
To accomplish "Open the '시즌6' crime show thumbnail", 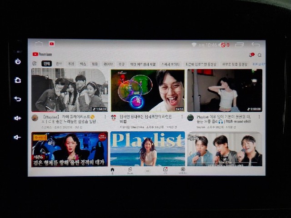I will pos(70,149).
